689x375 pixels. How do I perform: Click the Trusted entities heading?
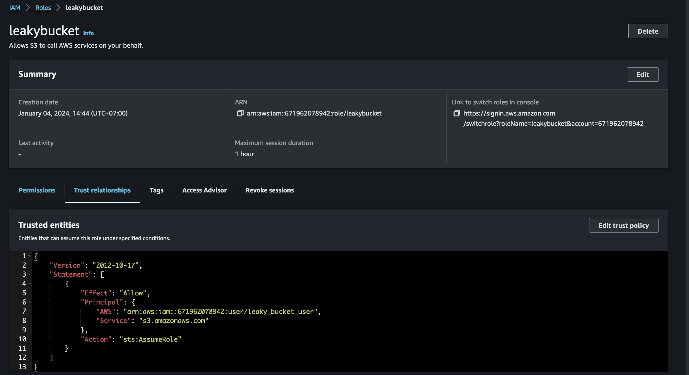point(49,225)
